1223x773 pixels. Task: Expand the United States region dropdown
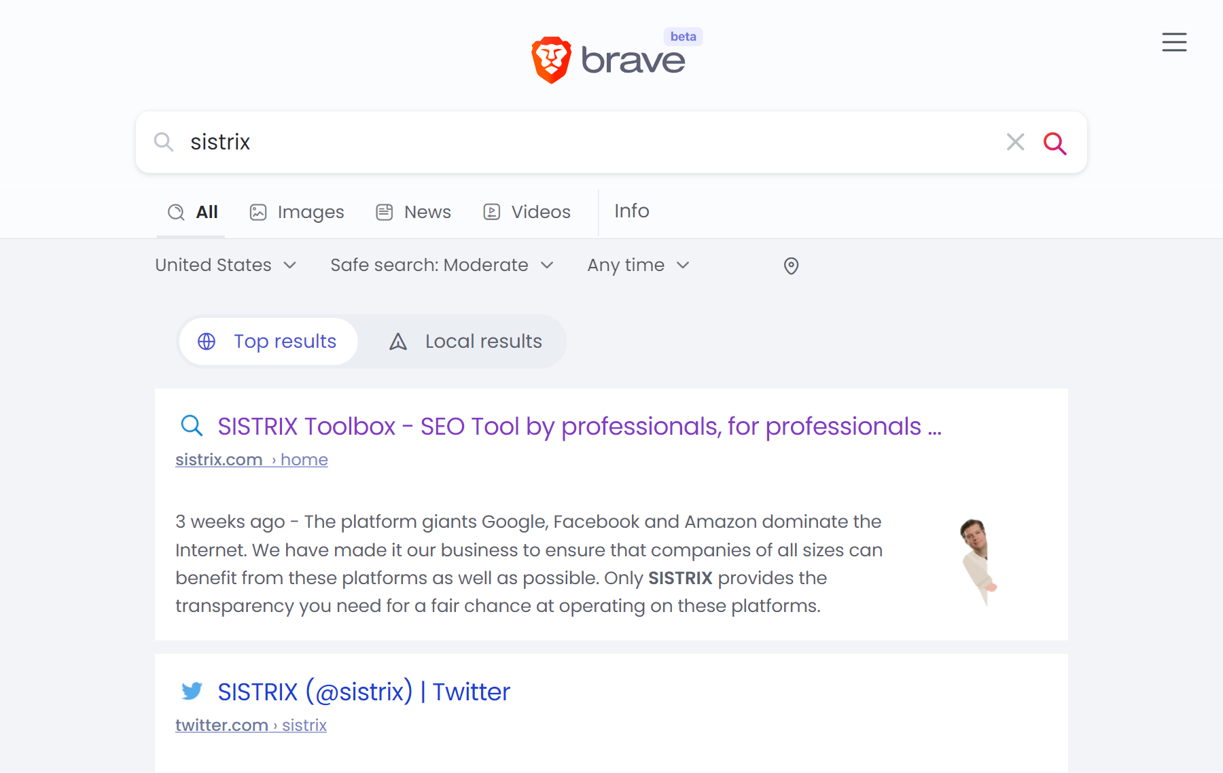pos(226,265)
